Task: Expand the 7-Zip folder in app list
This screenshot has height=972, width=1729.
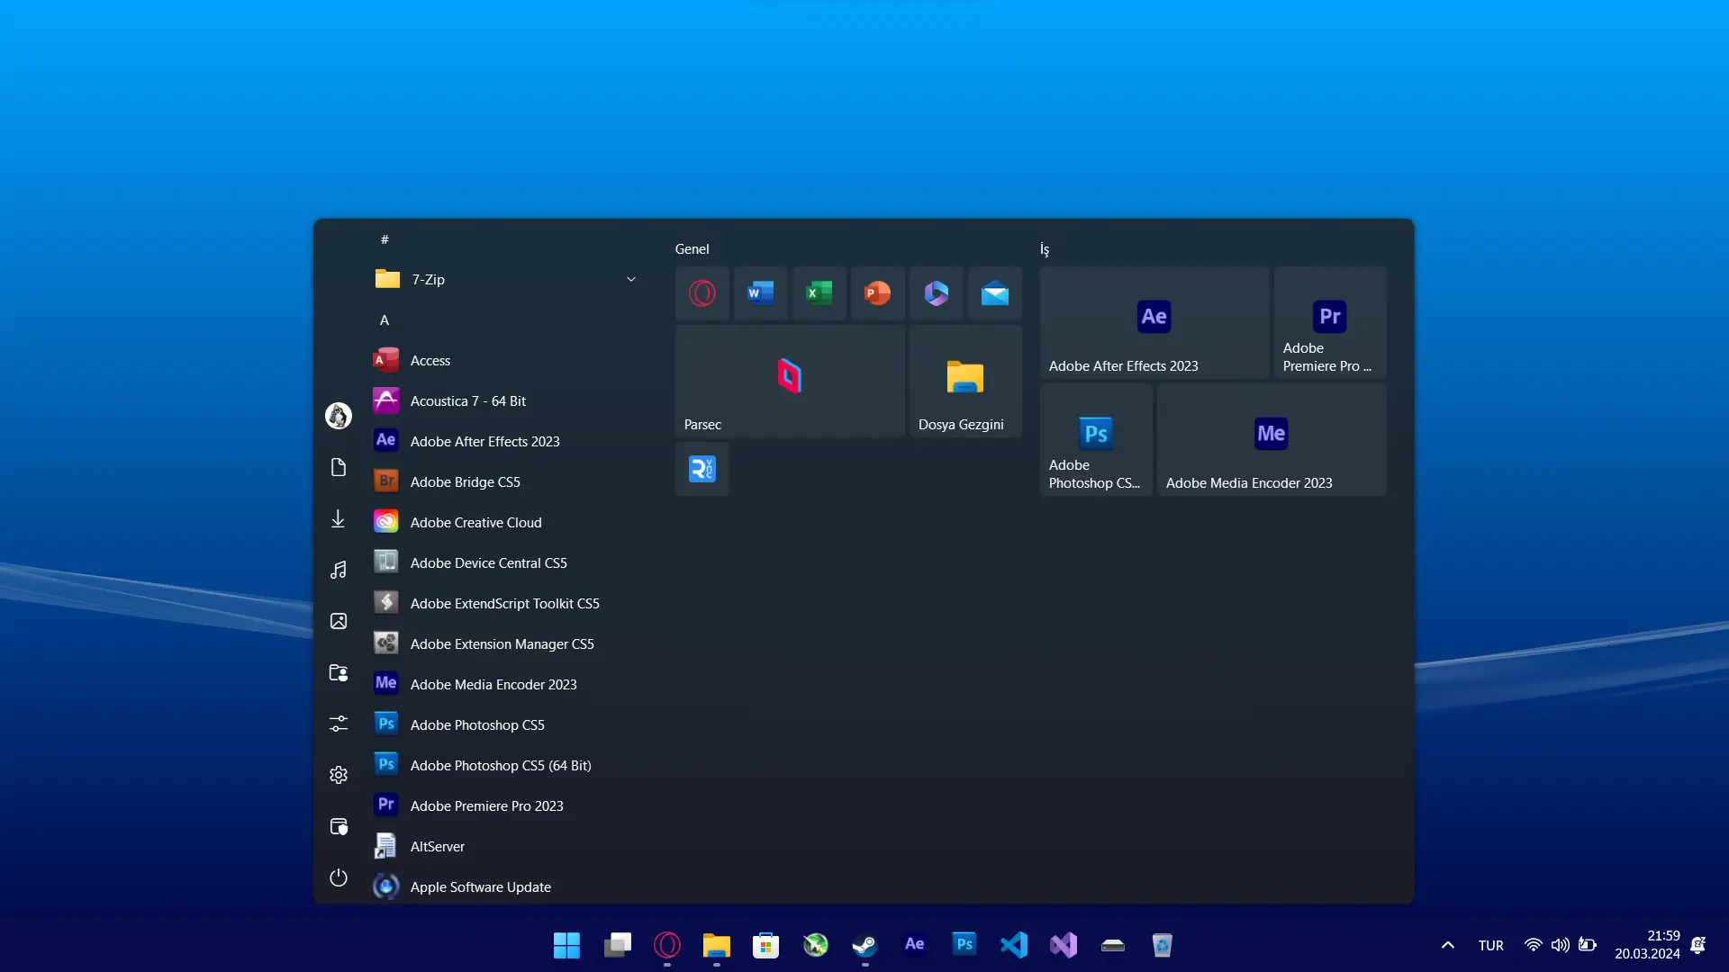Action: tap(507, 279)
